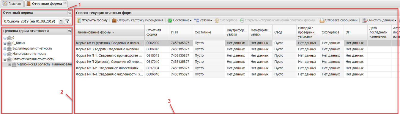Click Дата последнего изменения column header
The width and height of the screenshot is (400, 114).
[x=379, y=32]
